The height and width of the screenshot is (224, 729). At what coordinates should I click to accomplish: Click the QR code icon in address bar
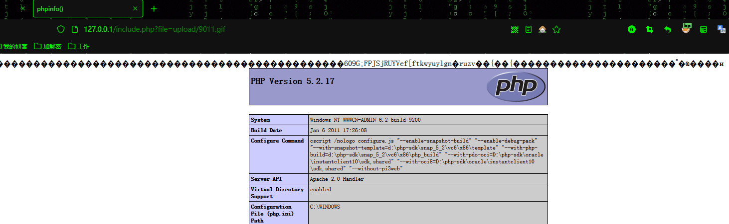[x=515, y=29]
